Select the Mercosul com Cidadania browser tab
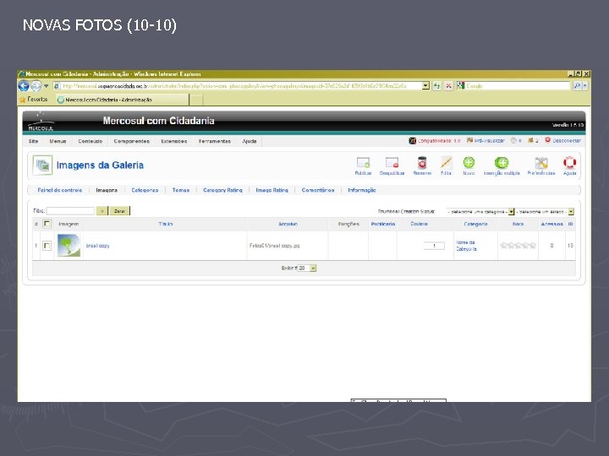Screen dimensions: 609x456 [x=122, y=100]
